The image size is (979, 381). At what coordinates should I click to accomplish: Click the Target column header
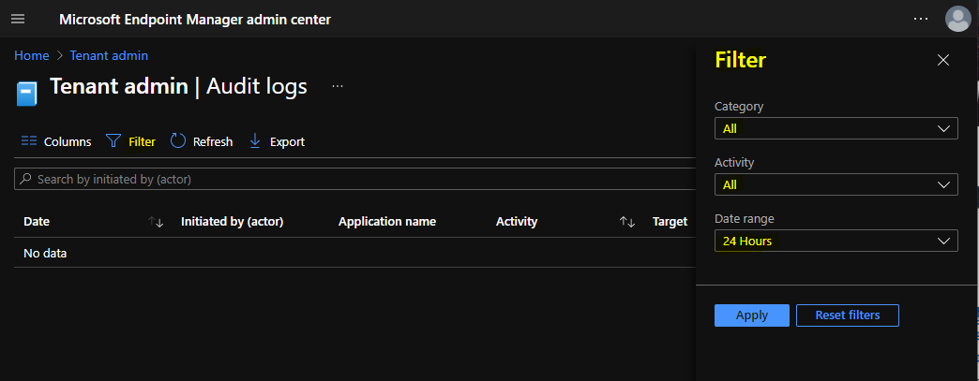[670, 221]
